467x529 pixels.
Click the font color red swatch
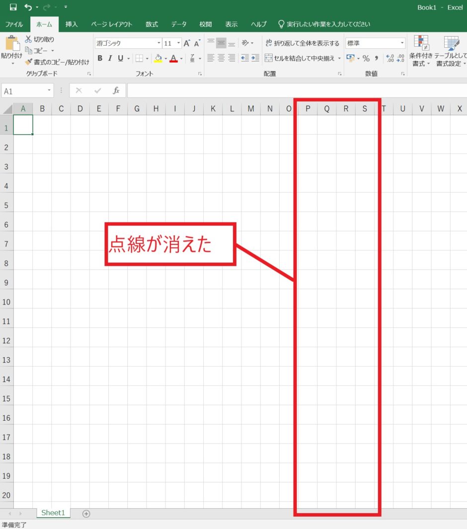point(174,58)
